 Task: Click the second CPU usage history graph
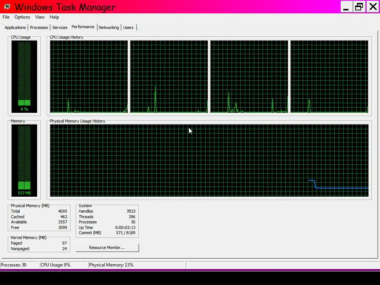(169, 76)
